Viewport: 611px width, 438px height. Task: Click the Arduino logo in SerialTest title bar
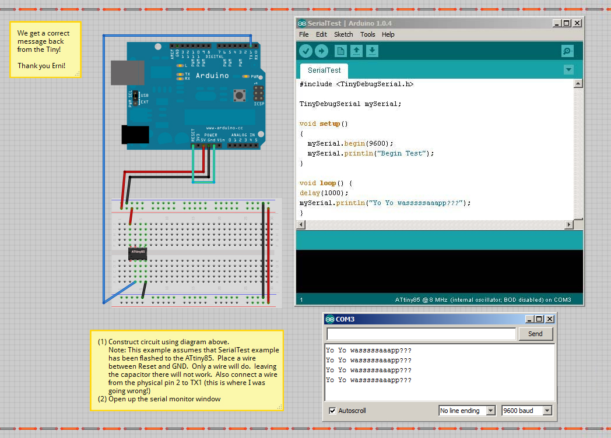coord(302,23)
